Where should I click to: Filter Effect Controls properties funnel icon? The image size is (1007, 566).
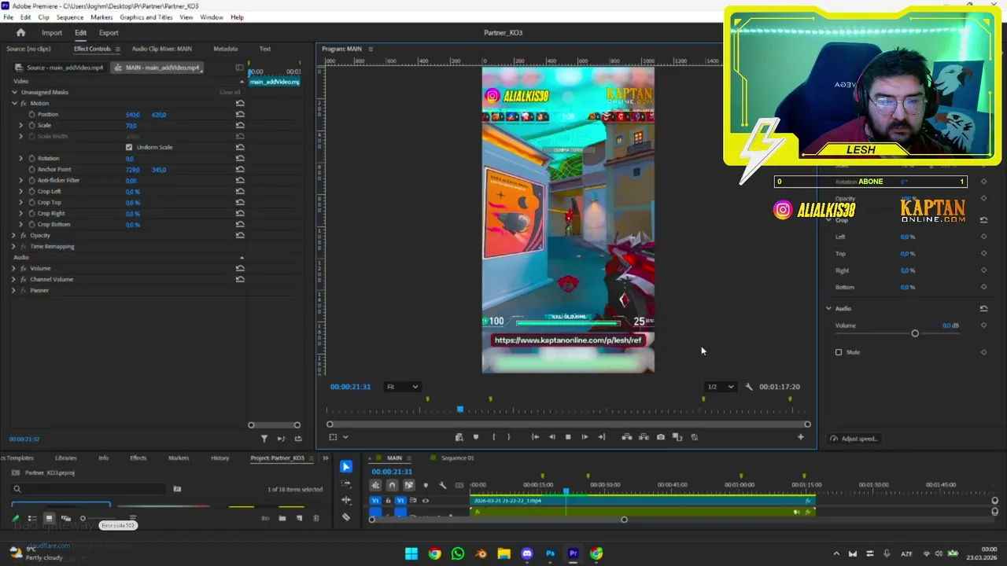pos(264,439)
